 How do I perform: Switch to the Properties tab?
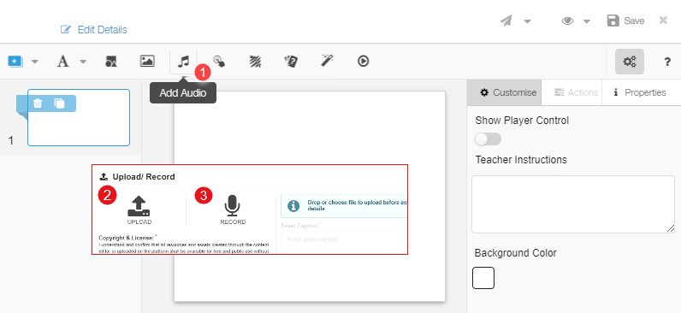641,92
